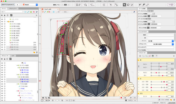Select the Lasso selection tool
Screen dimensions: 176x104
[128, 5]
